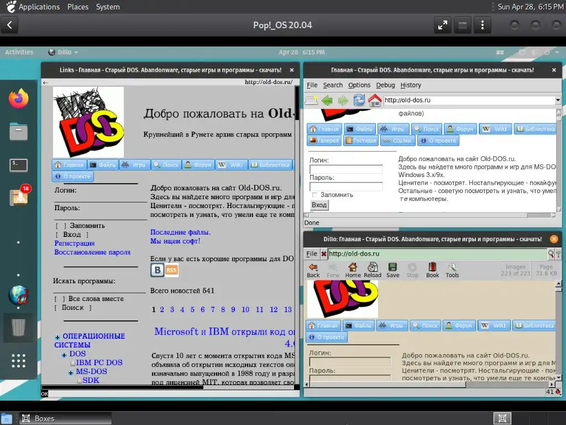Click orange RSS icon in Links window
This screenshot has width=566, height=425.
coord(171,270)
